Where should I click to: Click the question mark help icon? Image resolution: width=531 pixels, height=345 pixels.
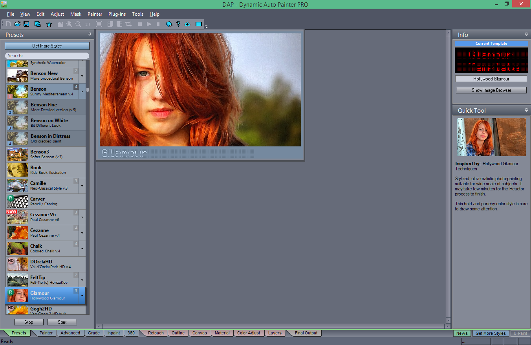click(x=178, y=24)
